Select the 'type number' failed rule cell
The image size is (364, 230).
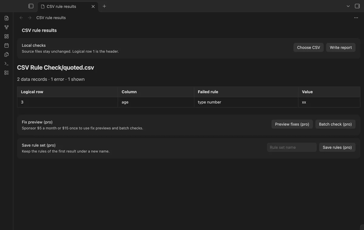246,102
